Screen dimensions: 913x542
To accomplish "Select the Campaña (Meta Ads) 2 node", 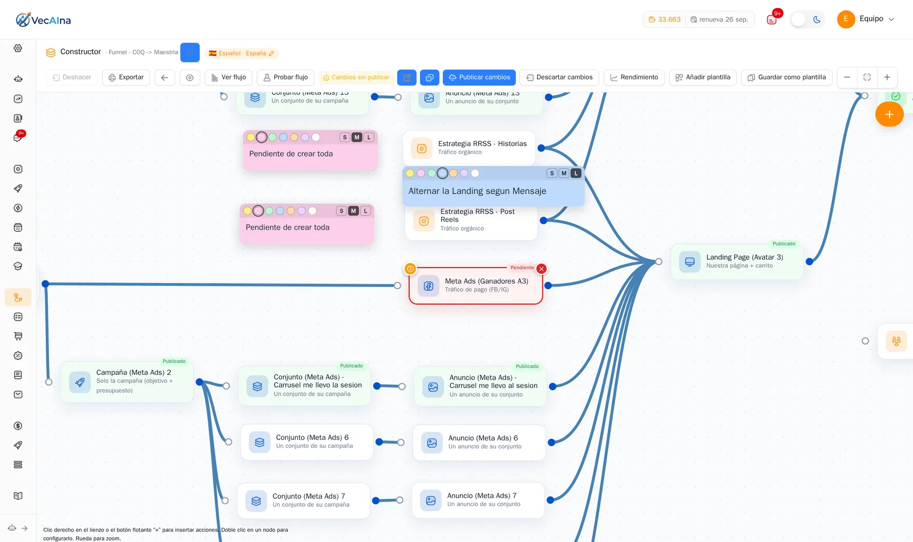I will pyautogui.click(x=127, y=382).
